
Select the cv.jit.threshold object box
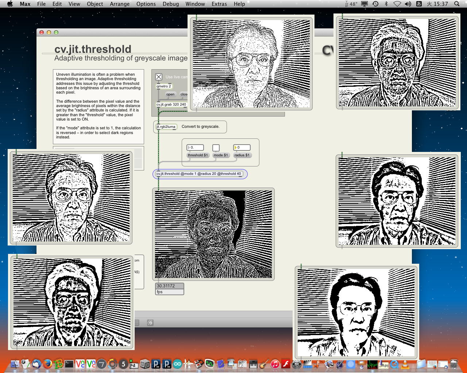199,174
